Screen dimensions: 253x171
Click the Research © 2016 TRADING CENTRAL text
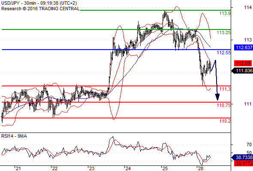click(x=40, y=9)
